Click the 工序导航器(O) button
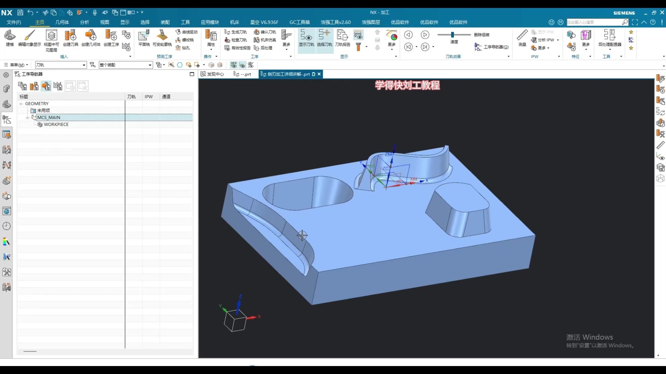The height and width of the screenshot is (374, 666). click(492, 47)
